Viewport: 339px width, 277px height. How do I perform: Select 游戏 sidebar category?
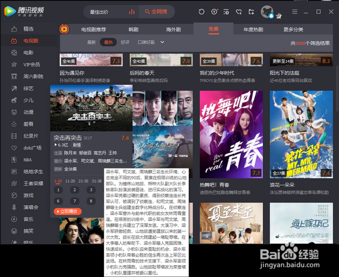click(28, 196)
